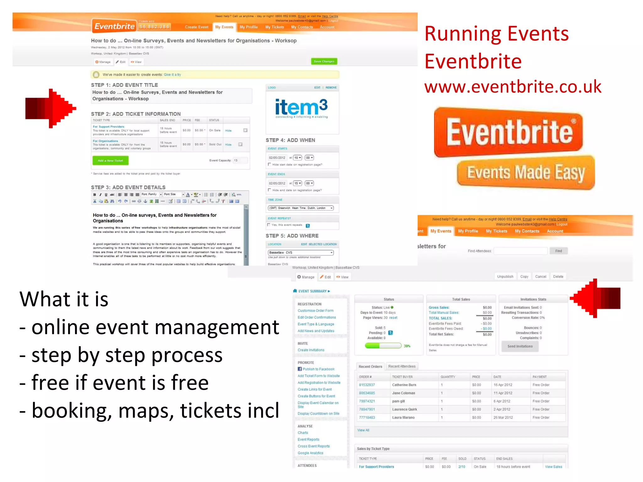Open the event start hour dropdown

coord(298,158)
